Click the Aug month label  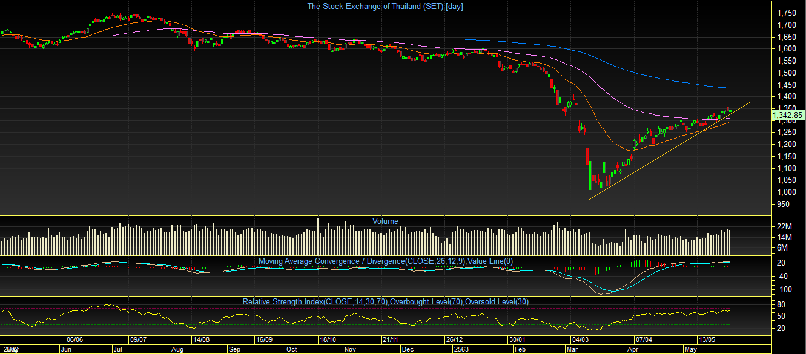[x=177, y=349]
